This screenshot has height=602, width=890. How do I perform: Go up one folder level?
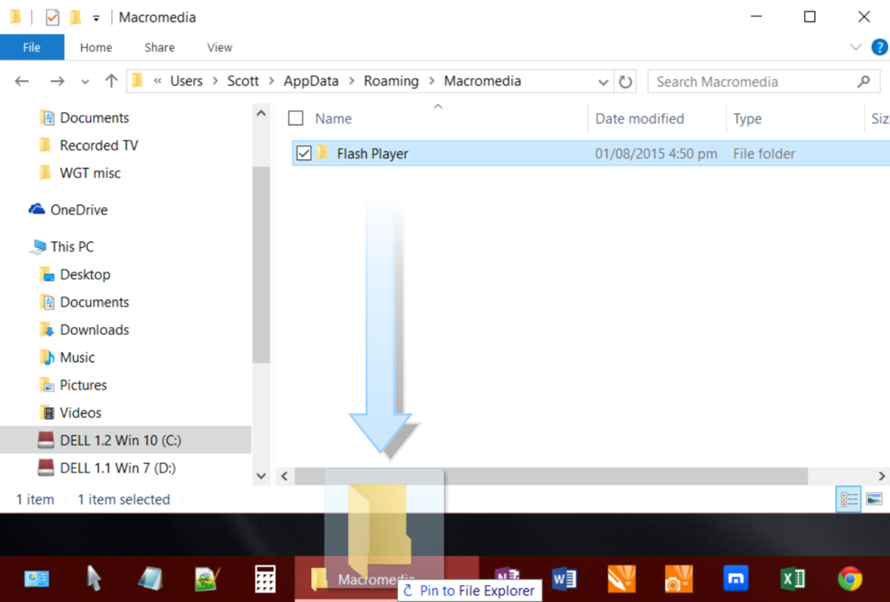coord(111,81)
